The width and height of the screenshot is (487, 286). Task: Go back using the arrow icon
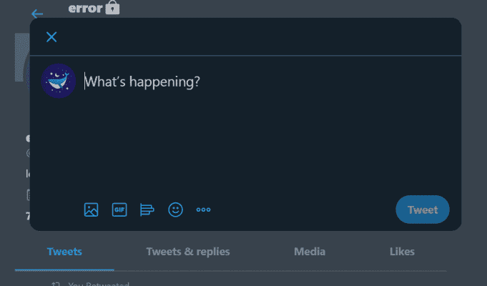[37, 14]
